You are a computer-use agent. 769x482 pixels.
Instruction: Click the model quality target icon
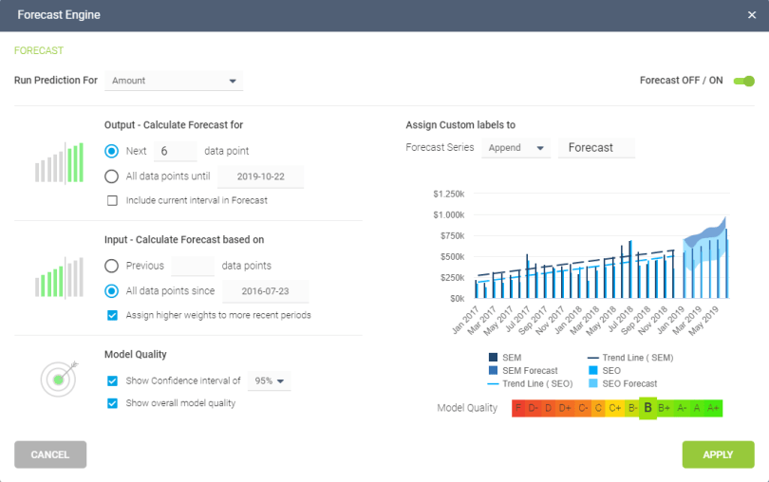59,379
